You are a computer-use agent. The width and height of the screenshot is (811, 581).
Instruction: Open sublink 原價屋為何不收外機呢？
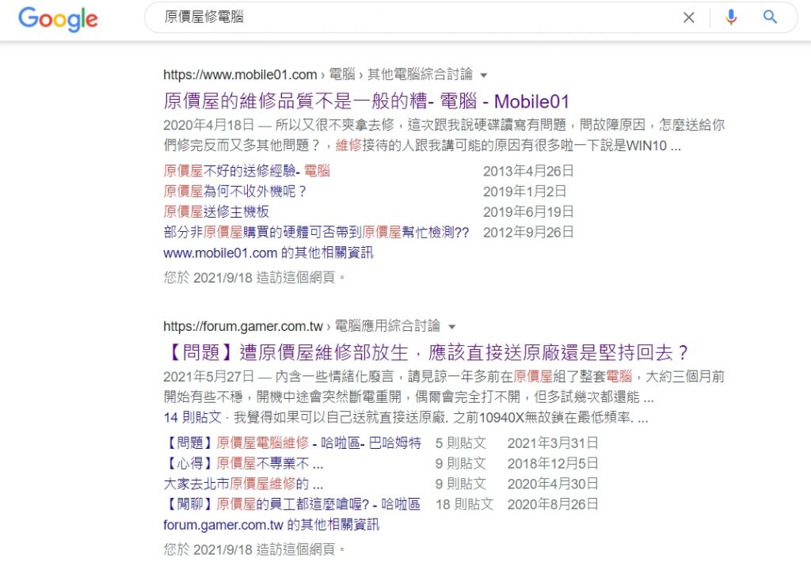click(x=235, y=192)
